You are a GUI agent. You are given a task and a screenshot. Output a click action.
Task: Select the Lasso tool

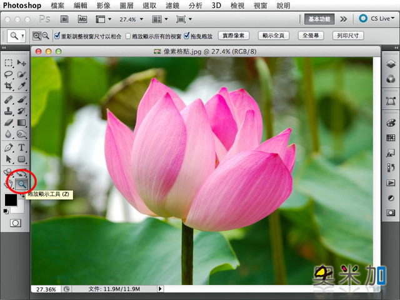pyautogui.click(x=8, y=74)
